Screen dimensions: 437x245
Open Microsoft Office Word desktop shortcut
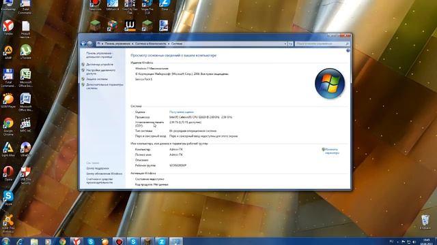26,102
